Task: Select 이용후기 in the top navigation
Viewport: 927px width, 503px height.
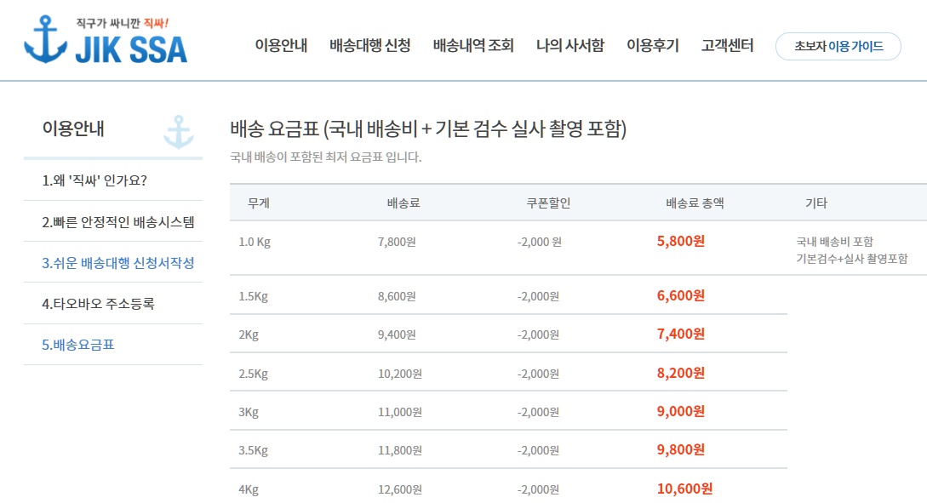Action: (x=653, y=46)
